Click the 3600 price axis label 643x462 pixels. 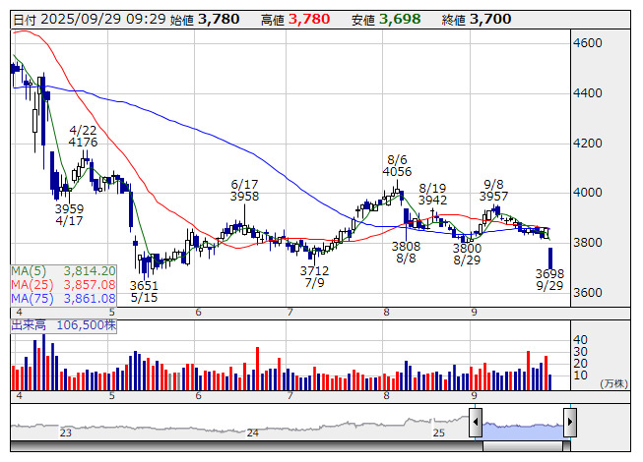pyautogui.click(x=588, y=293)
